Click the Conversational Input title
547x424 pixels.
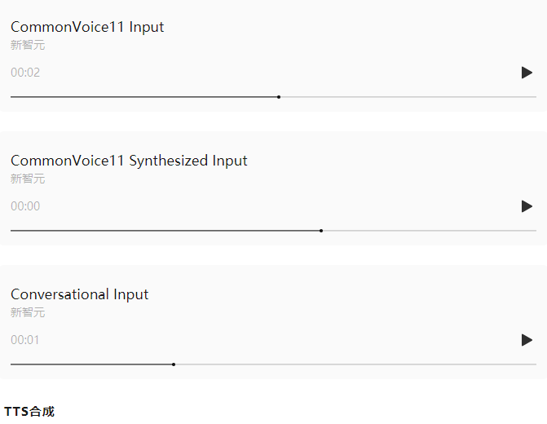point(80,294)
